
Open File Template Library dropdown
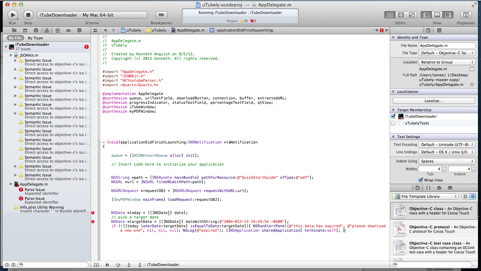click(x=425, y=196)
